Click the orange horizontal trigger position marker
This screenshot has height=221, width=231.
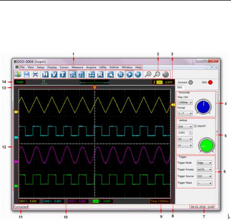tap(95, 87)
